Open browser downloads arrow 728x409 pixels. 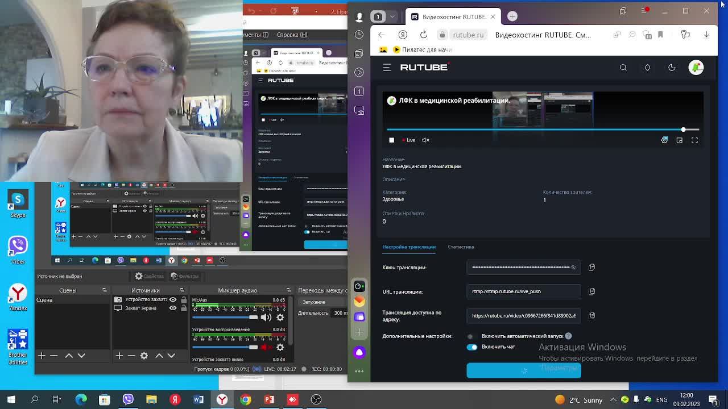click(706, 35)
